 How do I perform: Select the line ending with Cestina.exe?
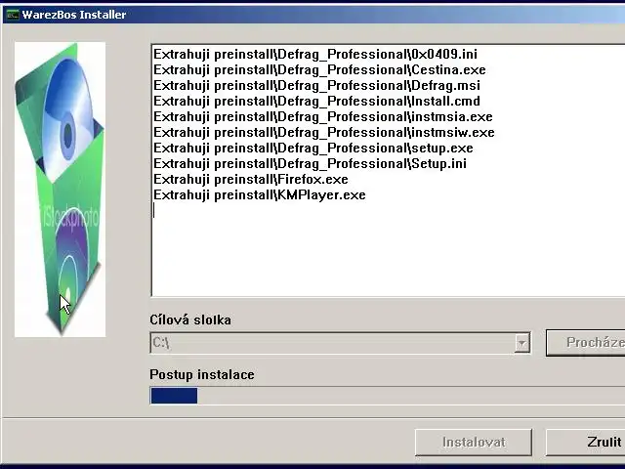pyautogui.click(x=319, y=69)
